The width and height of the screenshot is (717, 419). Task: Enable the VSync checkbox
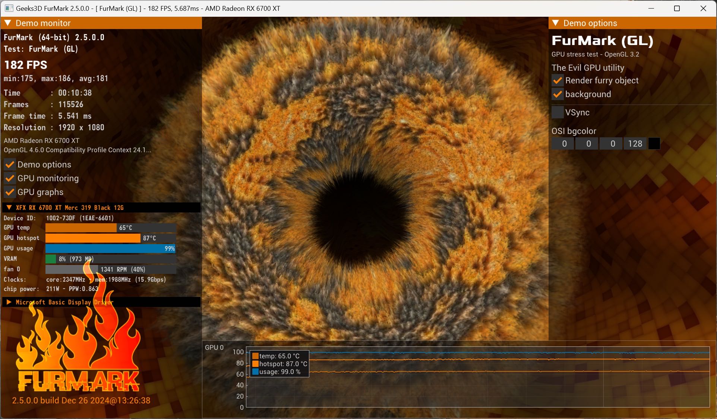tap(558, 112)
